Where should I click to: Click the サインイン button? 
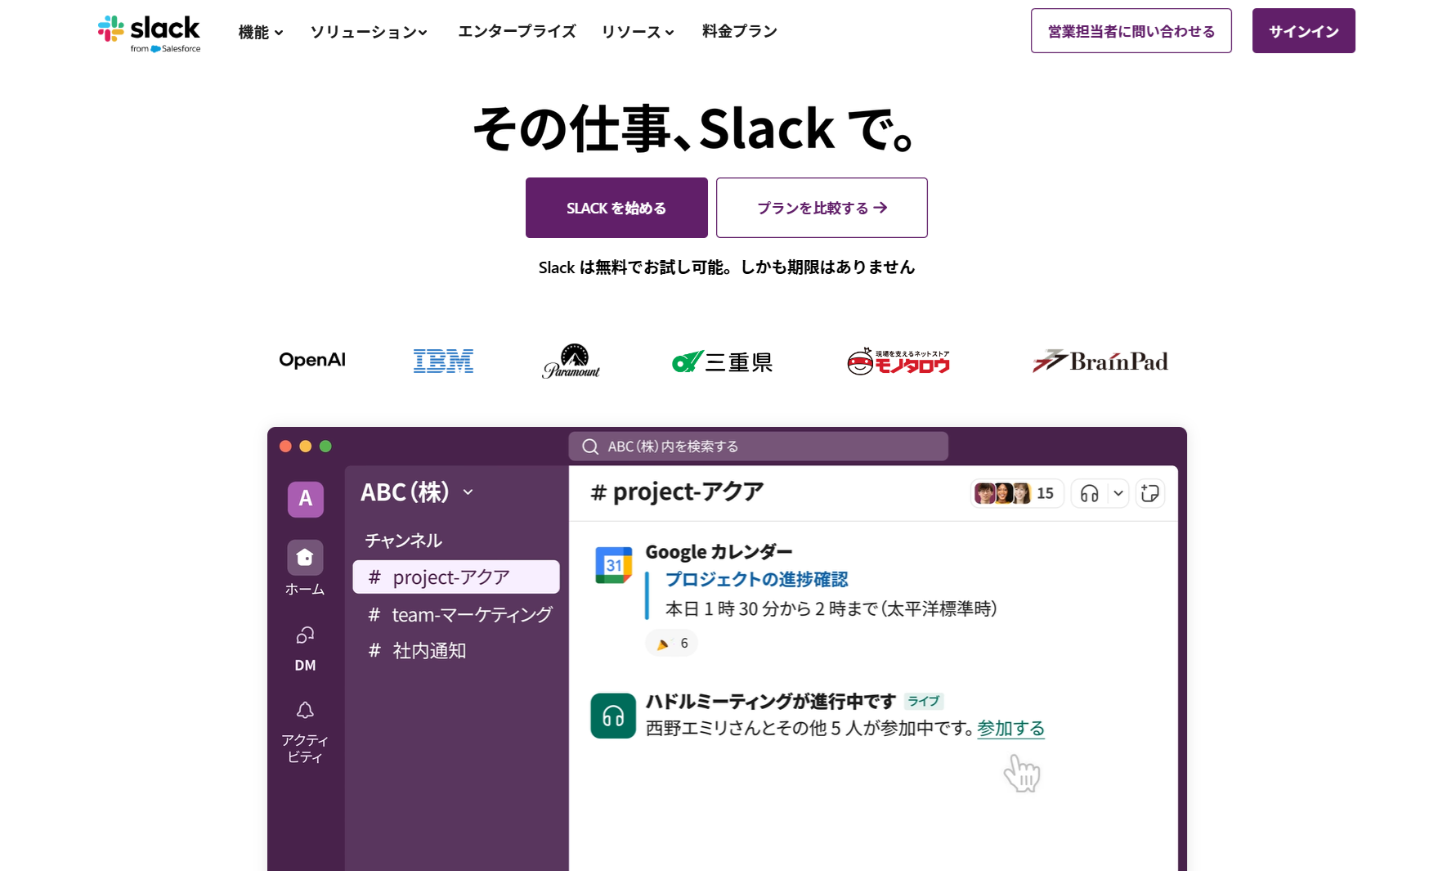click(x=1304, y=31)
